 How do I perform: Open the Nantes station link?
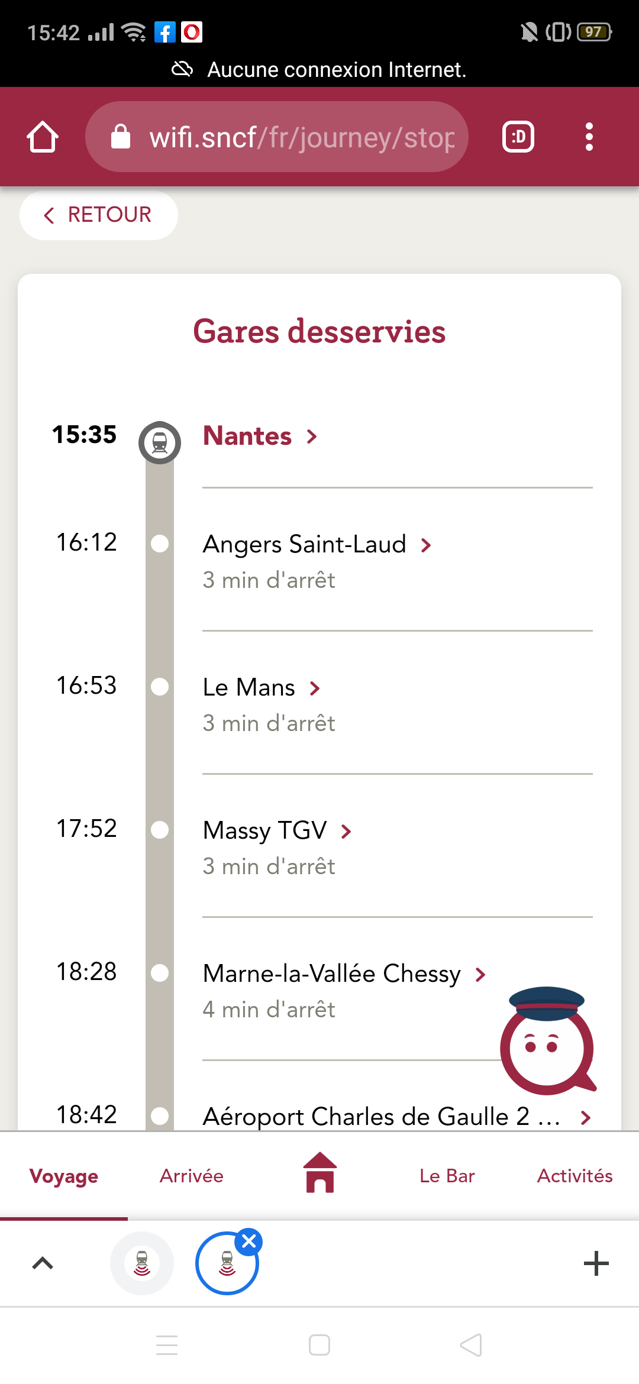tap(260, 436)
